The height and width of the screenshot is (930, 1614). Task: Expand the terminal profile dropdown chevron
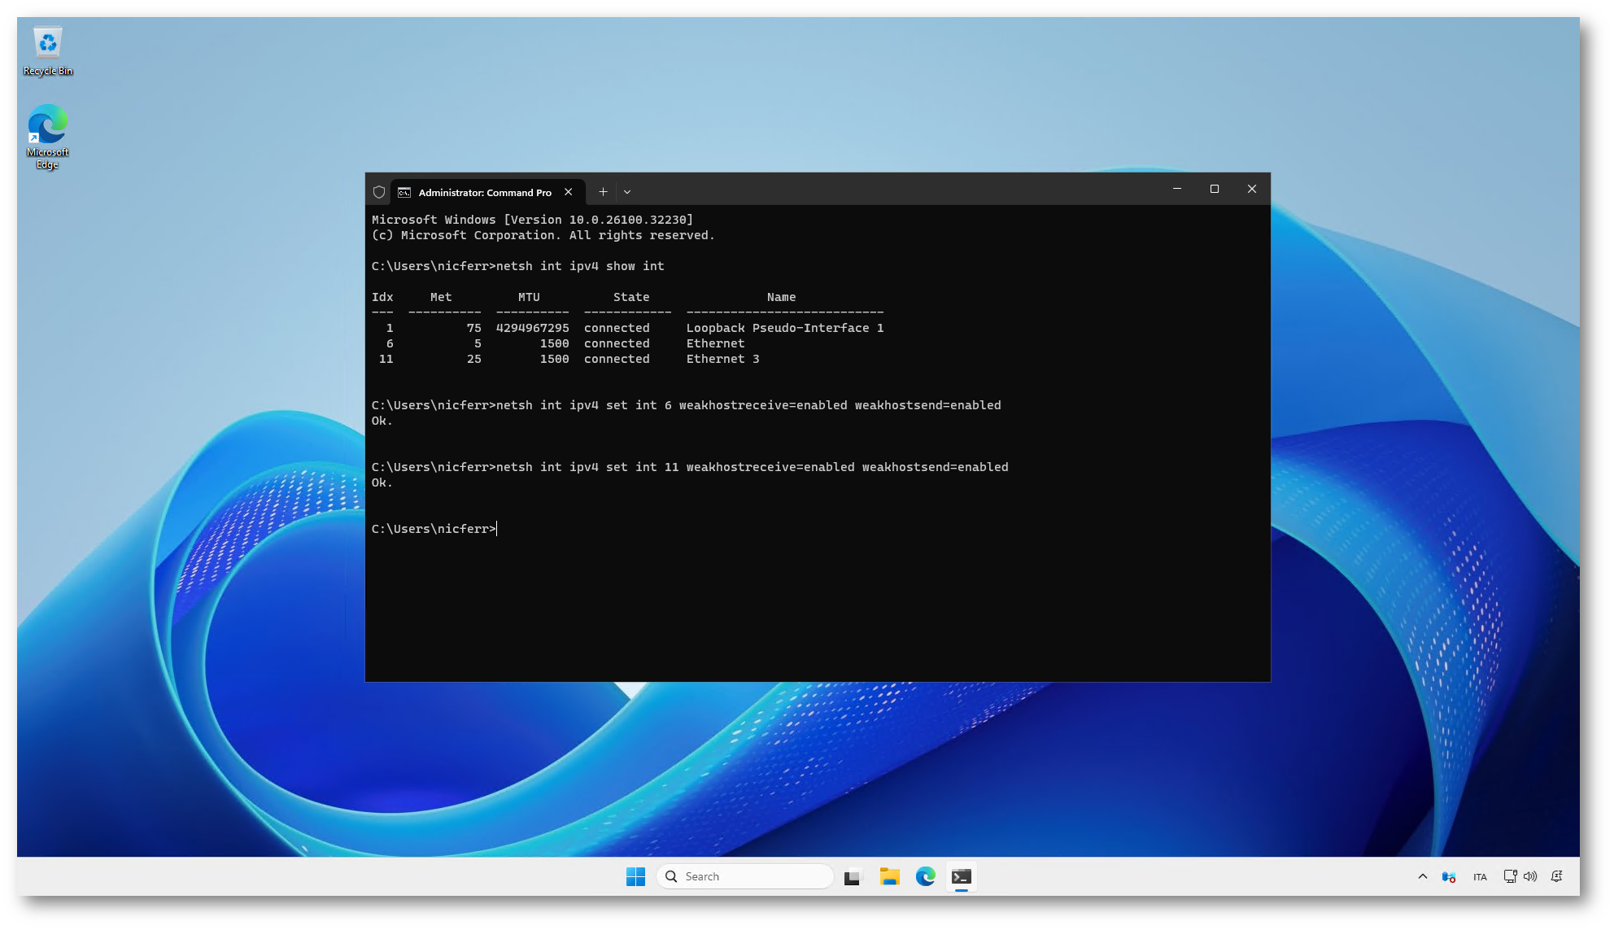pos(627,192)
